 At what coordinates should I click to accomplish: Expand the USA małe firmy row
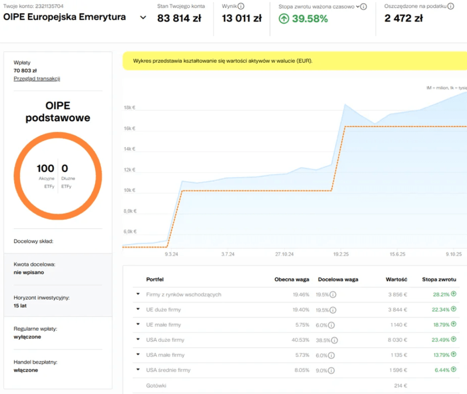[138, 355]
